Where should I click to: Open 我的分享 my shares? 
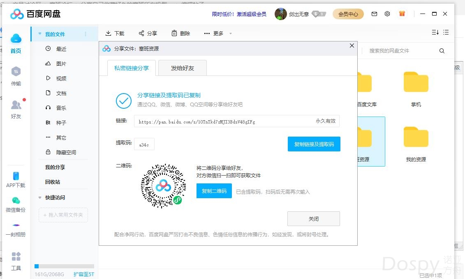pos(55,167)
